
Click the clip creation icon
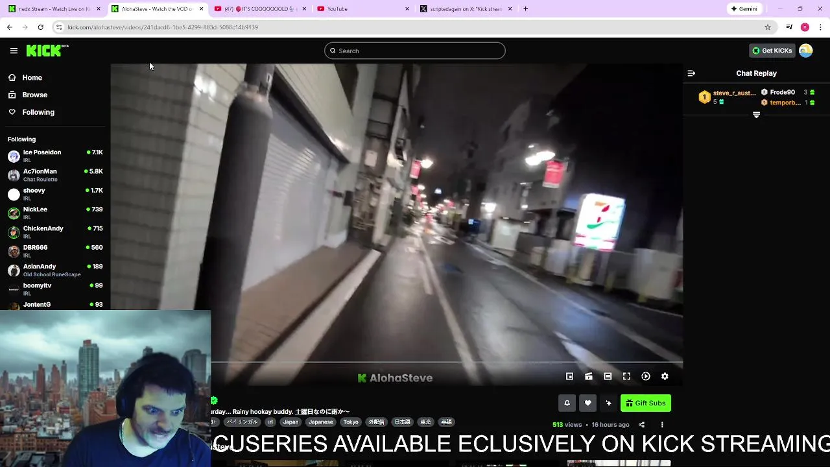point(589,376)
